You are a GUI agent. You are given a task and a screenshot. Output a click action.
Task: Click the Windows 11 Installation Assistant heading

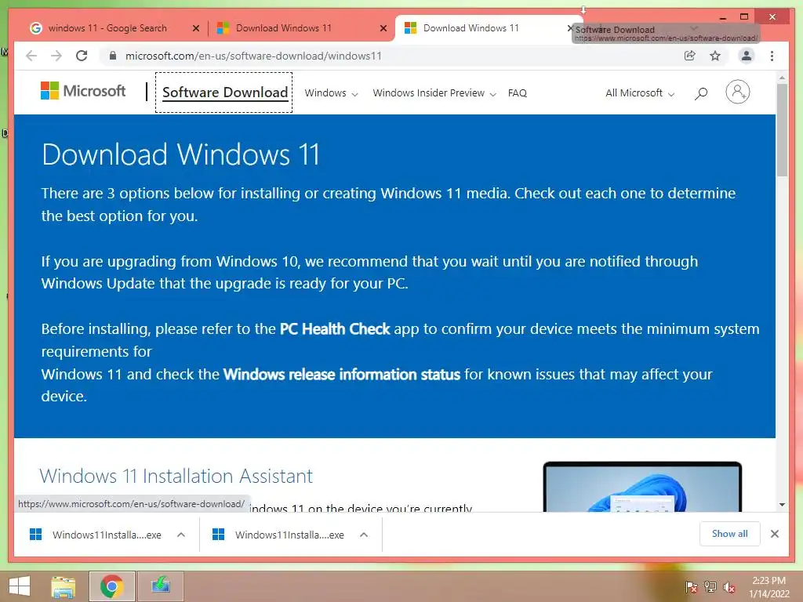tap(176, 476)
